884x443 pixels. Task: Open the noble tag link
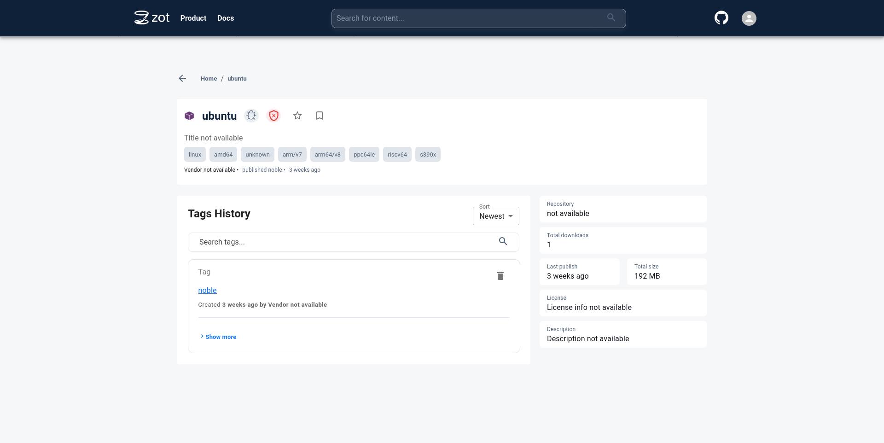click(207, 291)
